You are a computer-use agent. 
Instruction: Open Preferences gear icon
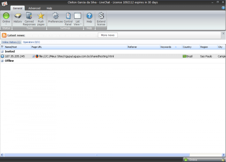coord(55,18)
